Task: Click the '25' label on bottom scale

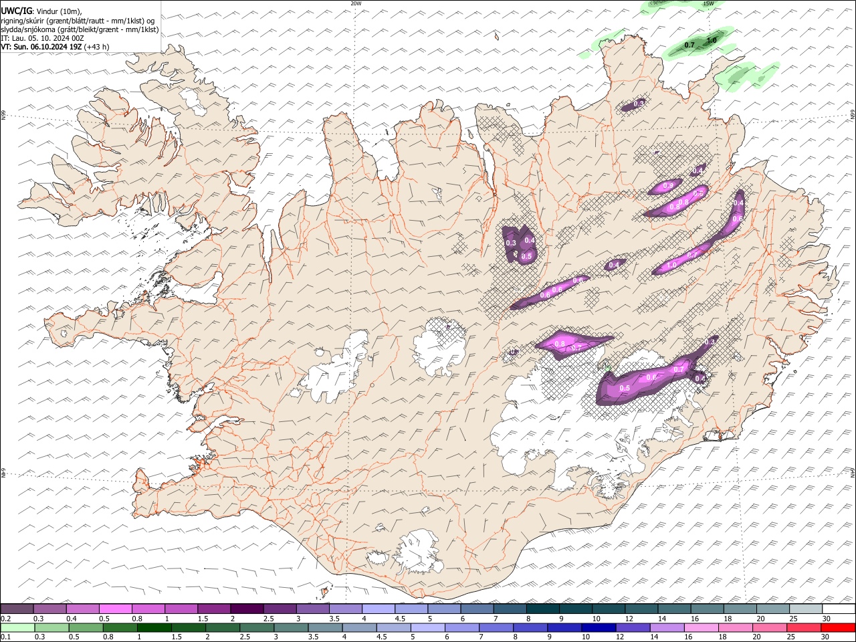Action: pyautogui.click(x=792, y=637)
